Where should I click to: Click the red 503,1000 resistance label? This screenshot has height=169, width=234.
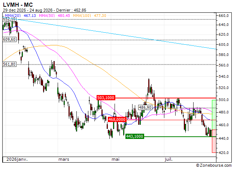(106, 98)
